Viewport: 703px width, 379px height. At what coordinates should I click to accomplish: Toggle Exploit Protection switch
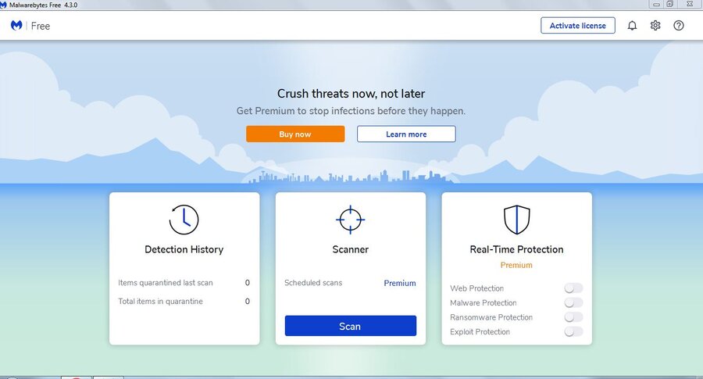[573, 331]
